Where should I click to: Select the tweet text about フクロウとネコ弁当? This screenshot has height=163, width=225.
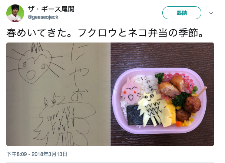(x=105, y=33)
